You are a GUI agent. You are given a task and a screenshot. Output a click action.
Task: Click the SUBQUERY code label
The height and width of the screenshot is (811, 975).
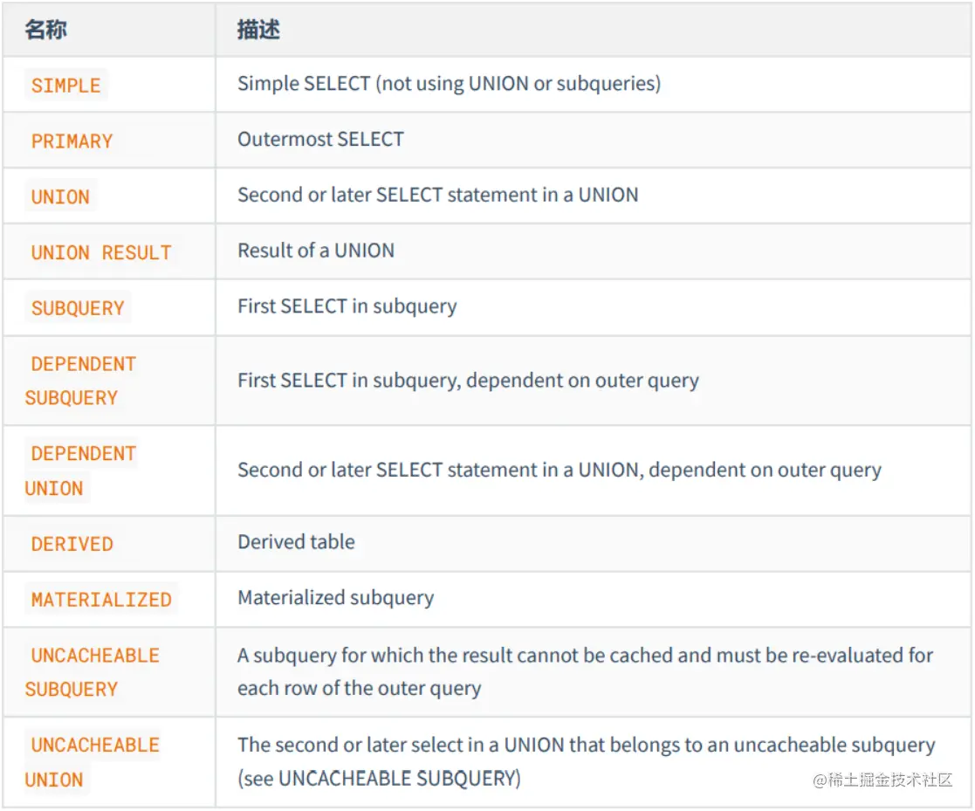[78, 308]
